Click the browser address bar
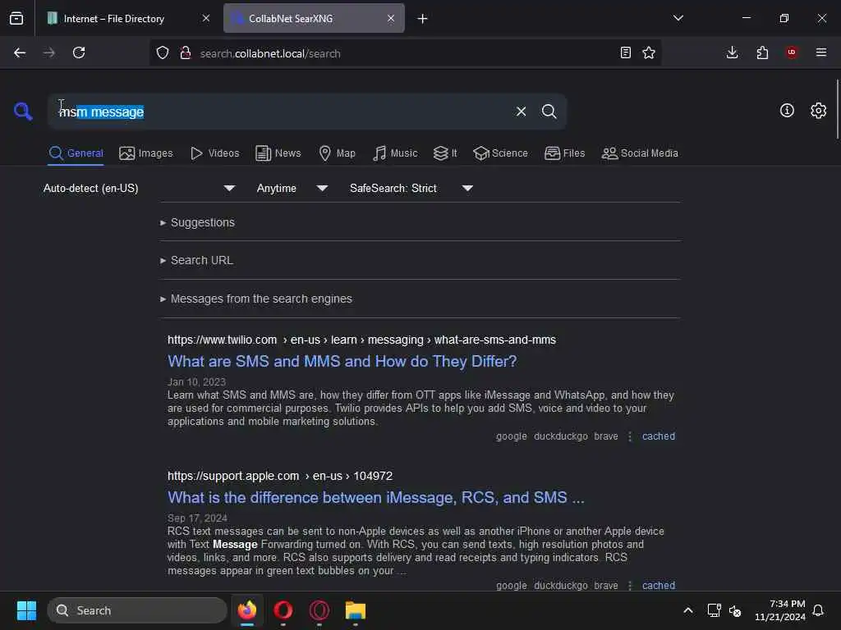The height and width of the screenshot is (630, 841). (405, 53)
